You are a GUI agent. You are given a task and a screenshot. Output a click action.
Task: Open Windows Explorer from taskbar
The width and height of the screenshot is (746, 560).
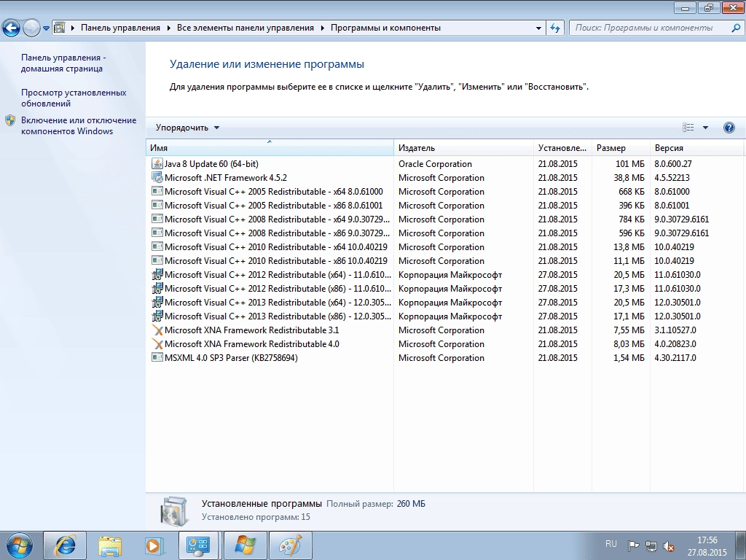111,545
